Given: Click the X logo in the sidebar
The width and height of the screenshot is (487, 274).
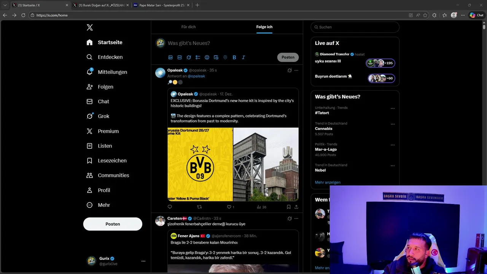Looking at the screenshot, I should tap(89, 27).
